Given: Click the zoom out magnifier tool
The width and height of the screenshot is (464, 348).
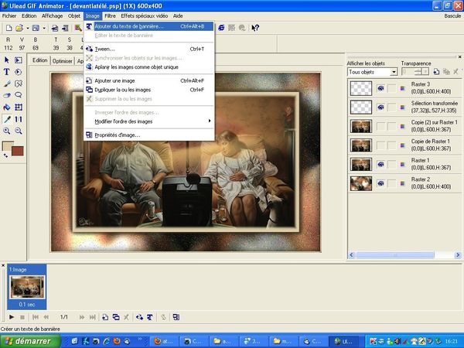Looking at the screenshot, I should click(19, 131).
